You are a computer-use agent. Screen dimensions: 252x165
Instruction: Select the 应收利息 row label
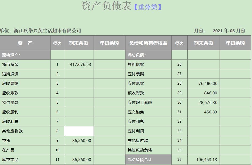10,122
